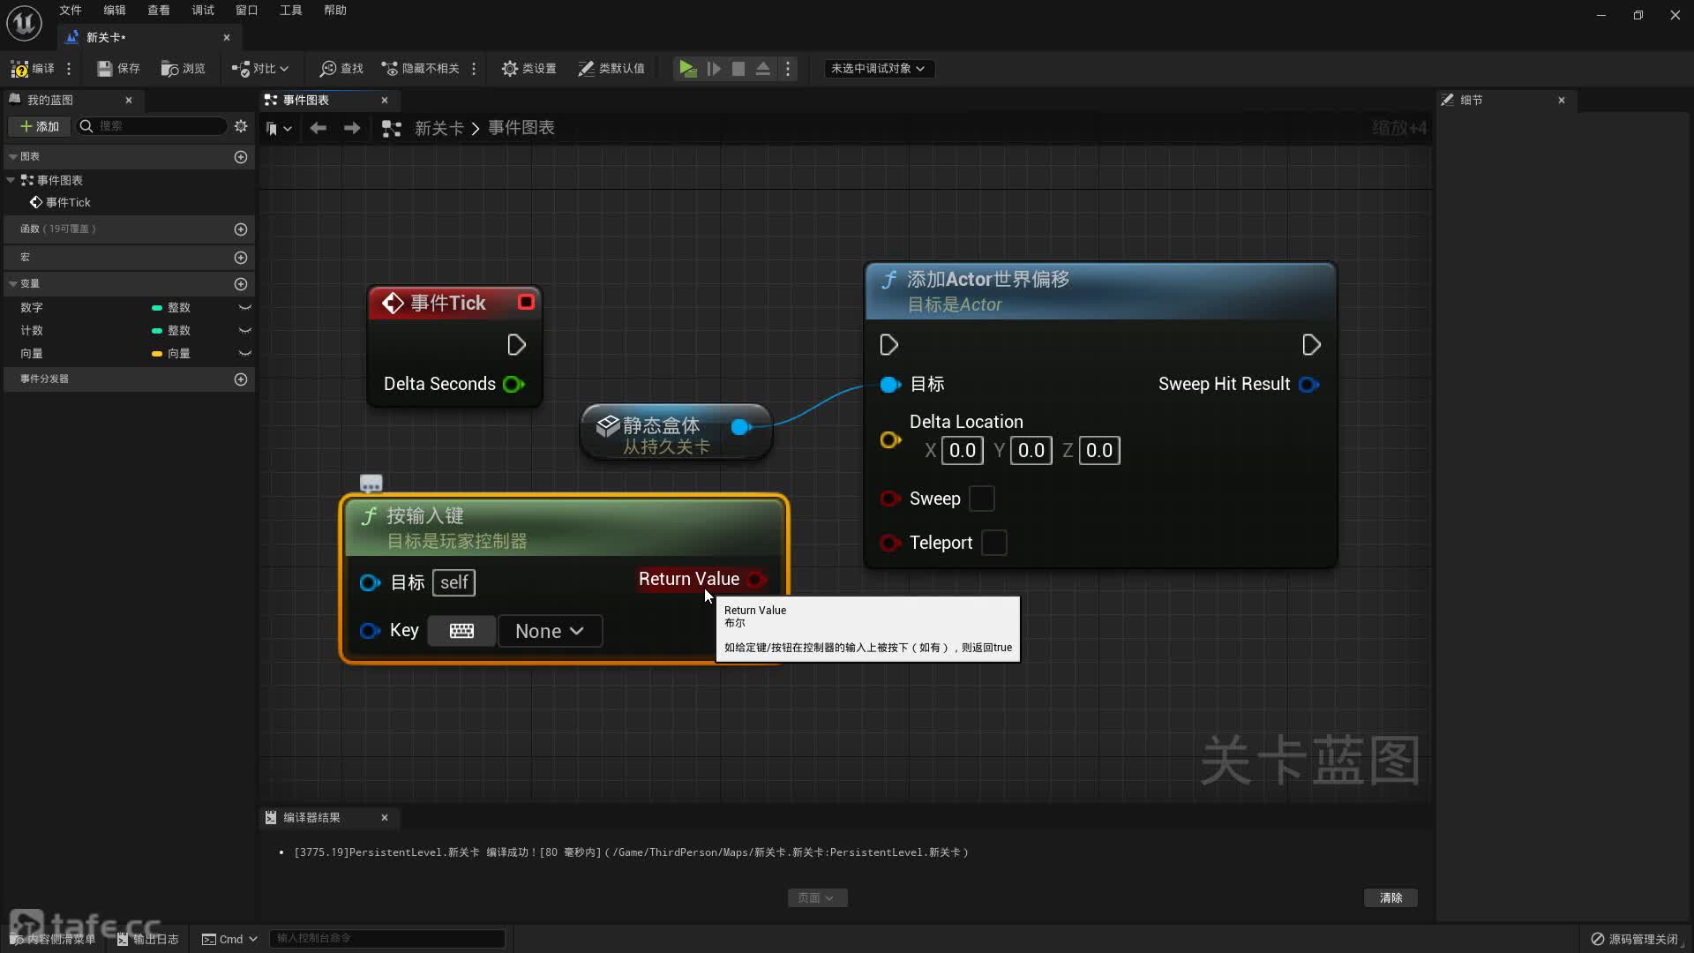Click the Return Value boolean pin
Screen dimensions: 1694x953
pyautogui.click(x=756, y=580)
